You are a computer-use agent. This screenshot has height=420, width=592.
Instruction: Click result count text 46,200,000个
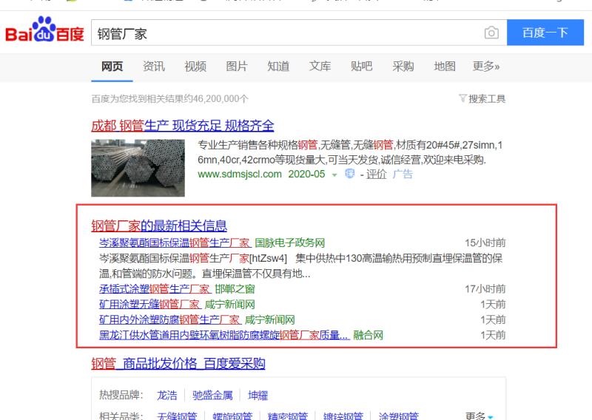pos(221,99)
